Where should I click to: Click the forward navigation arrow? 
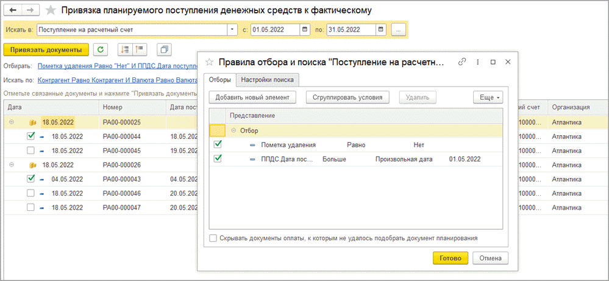click(x=30, y=11)
